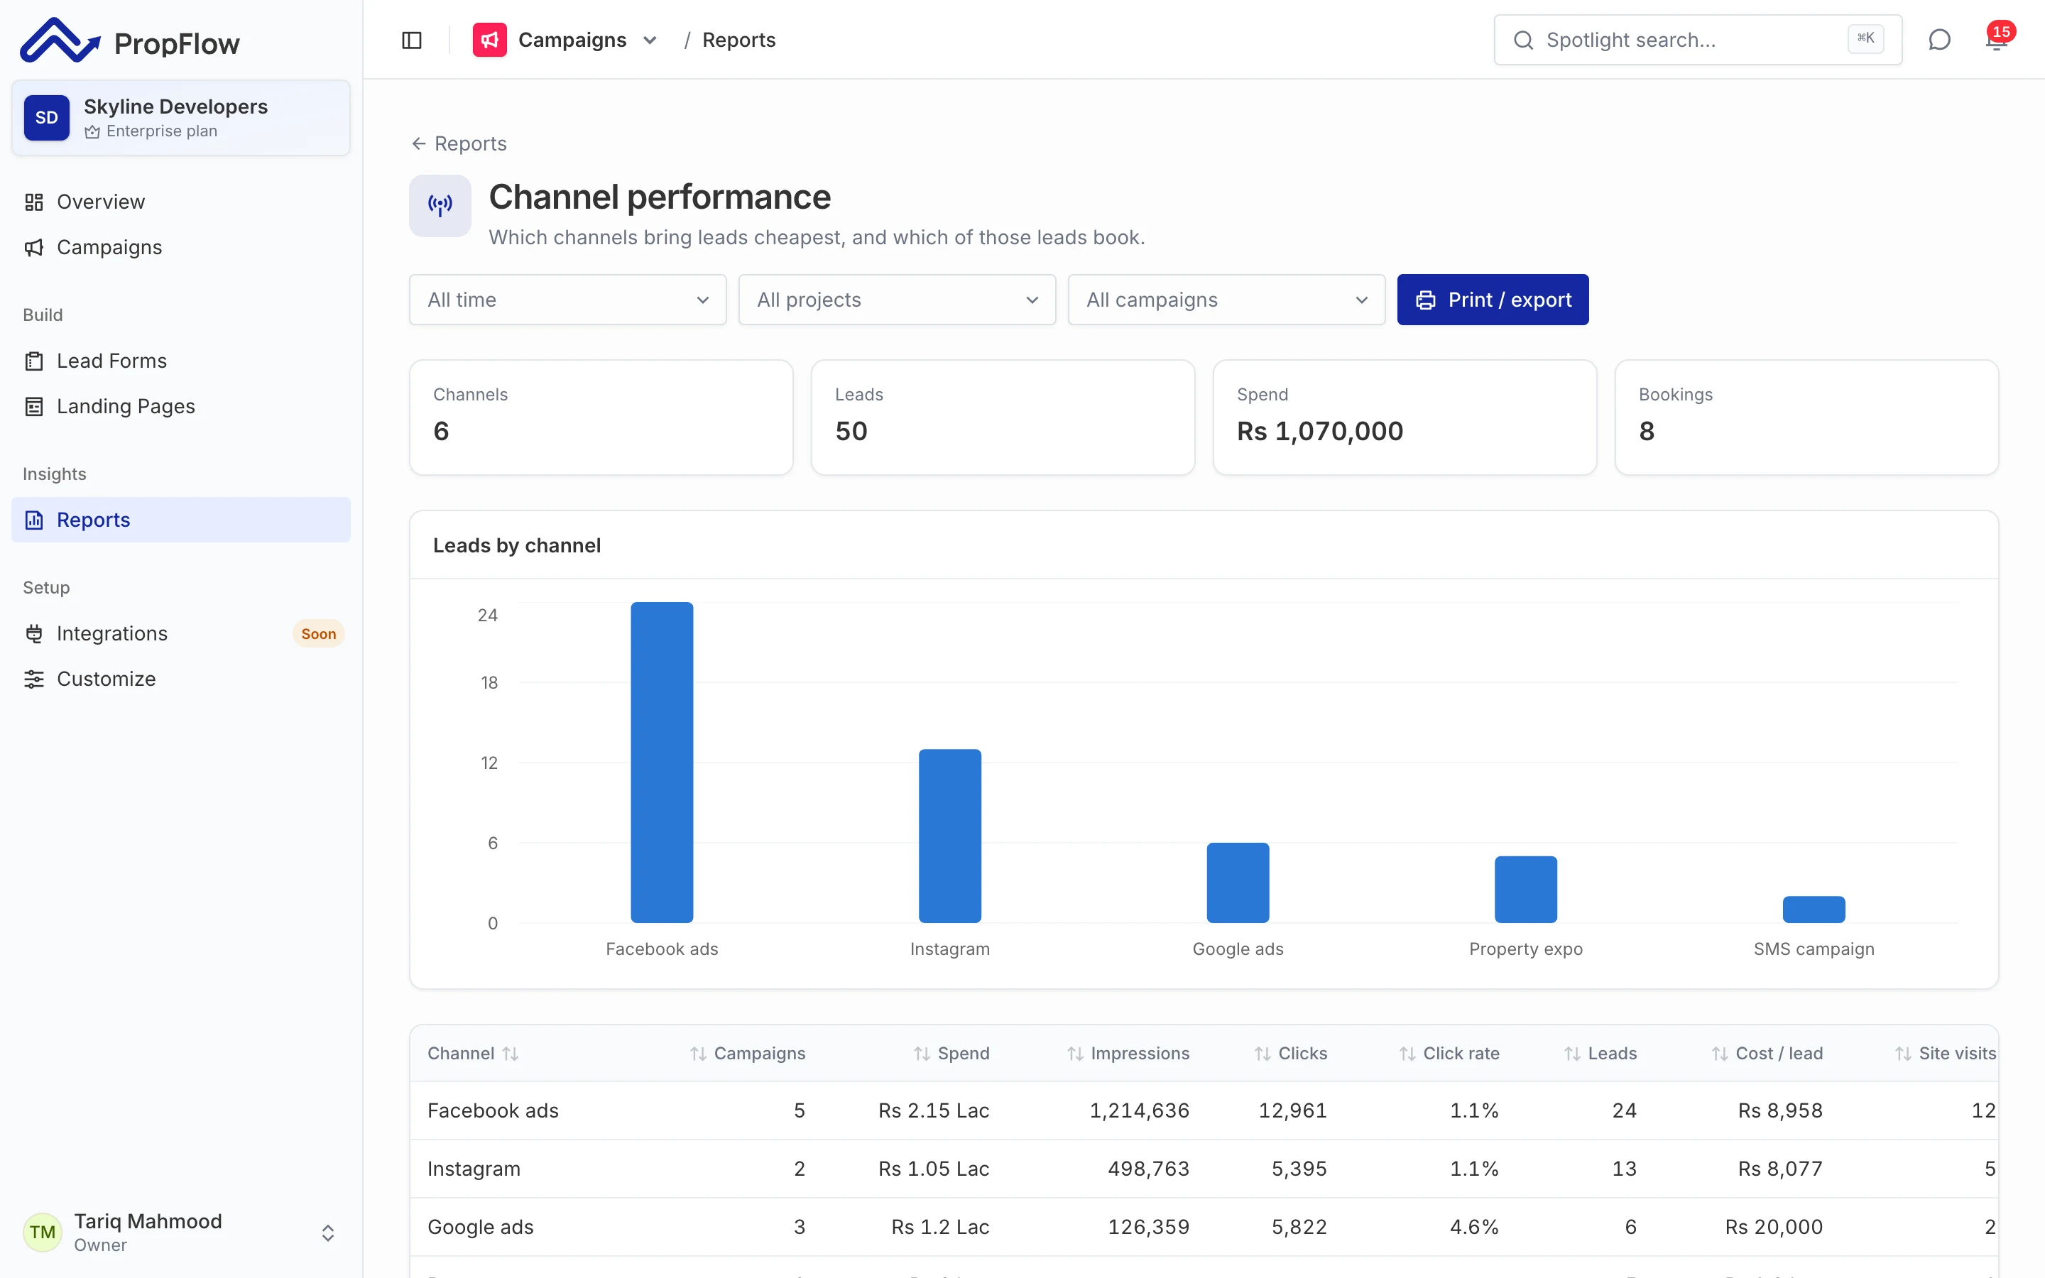
Task: Open Integrations in sidebar
Action: tap(181, 633)
